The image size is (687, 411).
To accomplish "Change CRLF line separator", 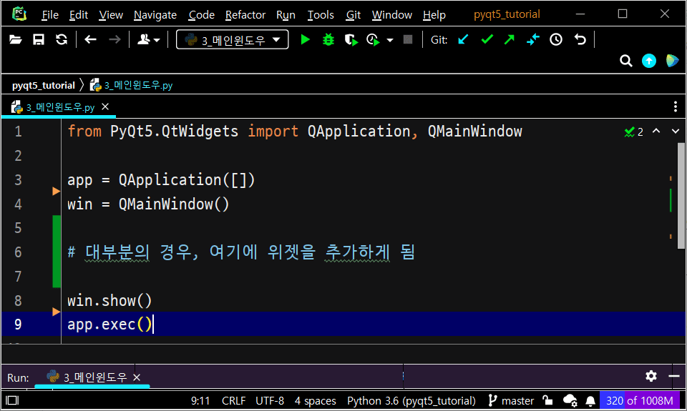I will (x=233, y=400).
